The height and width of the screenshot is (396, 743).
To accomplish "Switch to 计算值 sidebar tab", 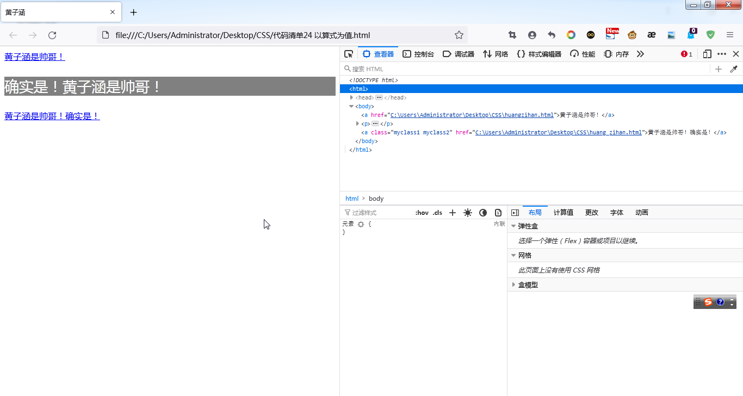I will pos(564,213).
